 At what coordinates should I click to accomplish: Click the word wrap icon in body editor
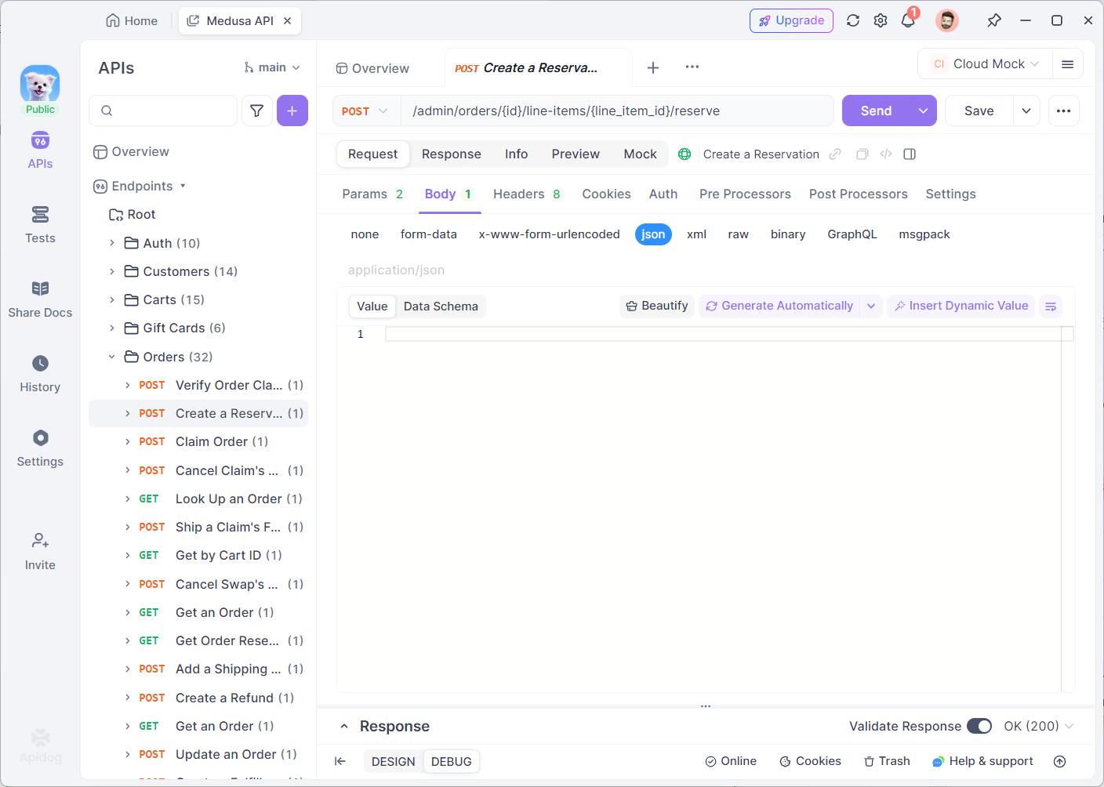pyautogui.click(x=1051, y=306)
